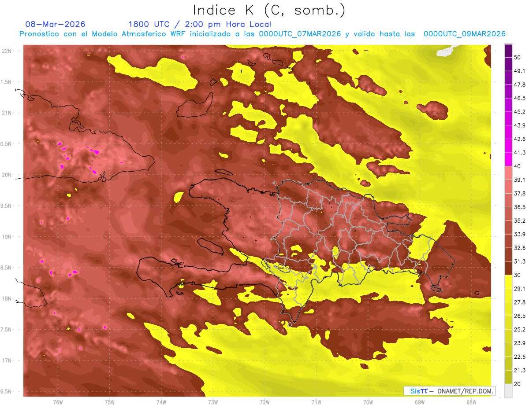Click the longitude label "70W"
529x408 pixels.
[368, 402]
